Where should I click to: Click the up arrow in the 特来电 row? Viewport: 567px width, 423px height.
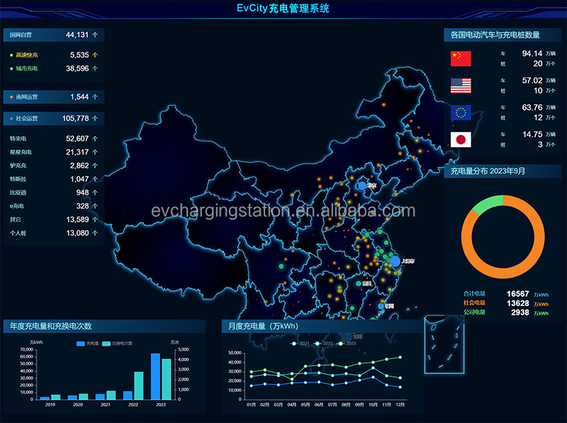(95, 138)
